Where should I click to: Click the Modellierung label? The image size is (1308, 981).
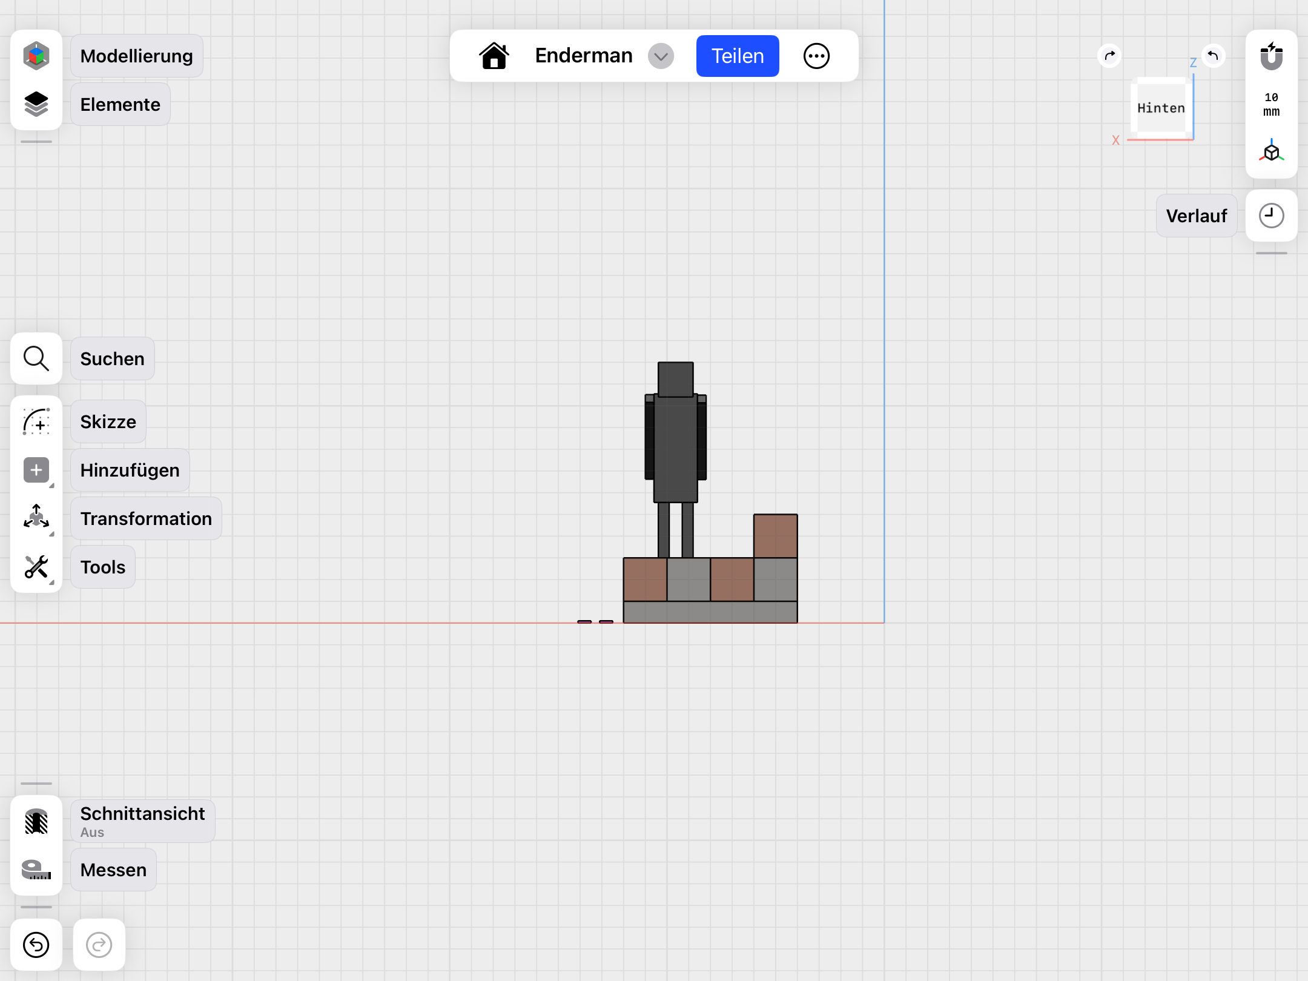pyautogui.click(x=137, y=56)
